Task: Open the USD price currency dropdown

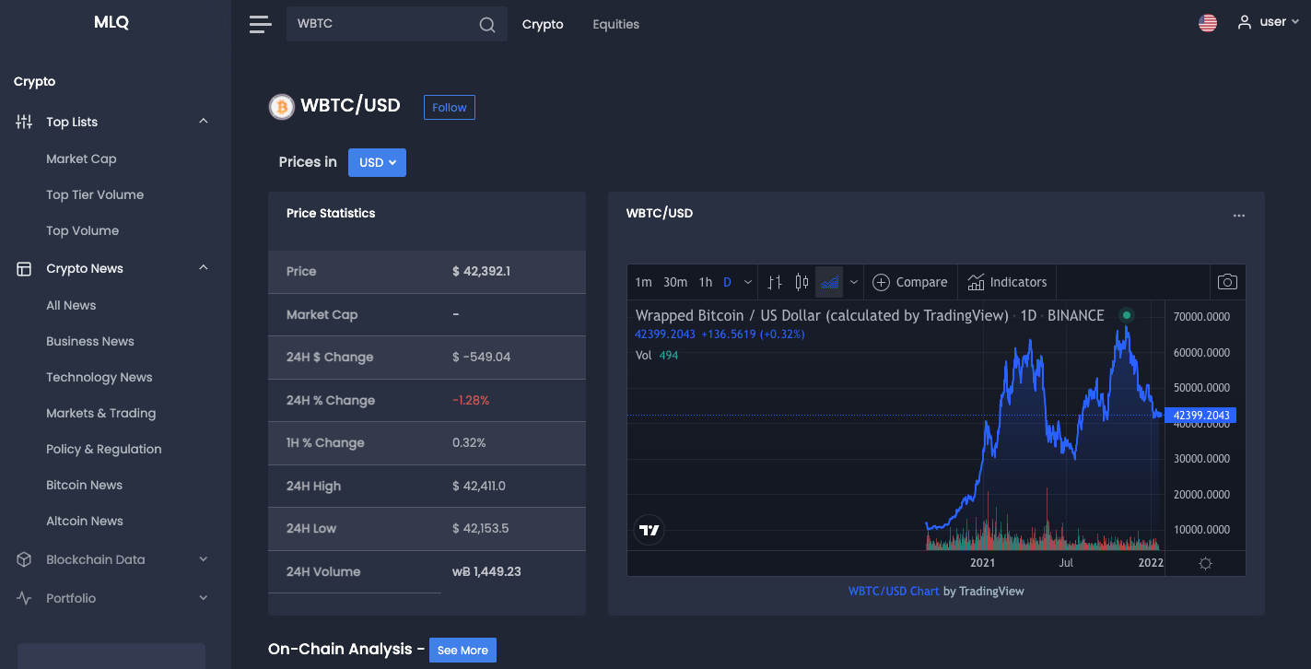Action: (377, 162)
